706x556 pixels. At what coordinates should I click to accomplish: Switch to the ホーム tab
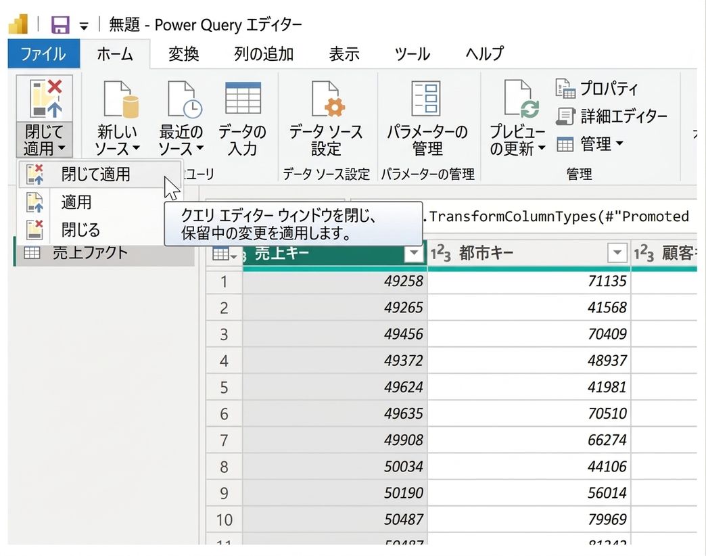click(x=115, y=53)
